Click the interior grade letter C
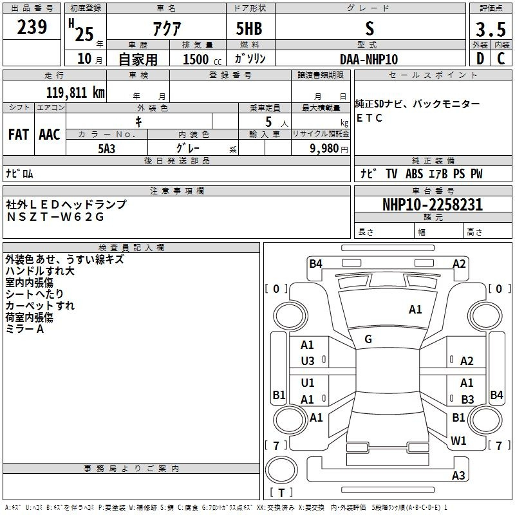Screen dimensions: 515x515 pyautogui.click(x=501, y=59)
